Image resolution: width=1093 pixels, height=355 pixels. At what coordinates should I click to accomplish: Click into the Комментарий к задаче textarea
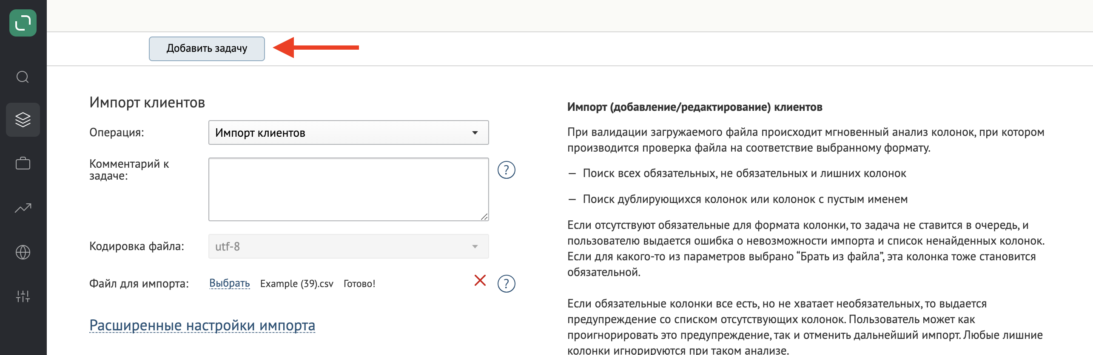point(348,189)
